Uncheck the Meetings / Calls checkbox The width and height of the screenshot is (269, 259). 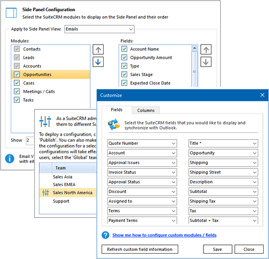point(17,91)
